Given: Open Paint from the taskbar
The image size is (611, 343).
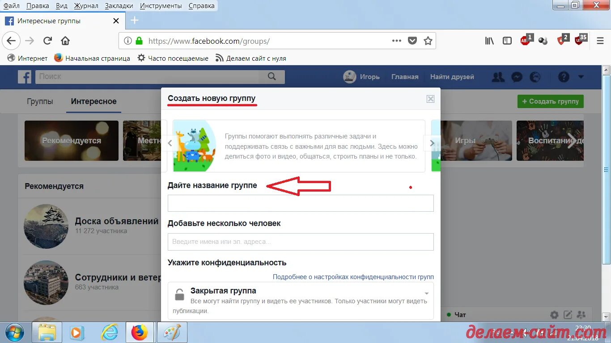Looking at the screenshot, I should pos(172,333).
